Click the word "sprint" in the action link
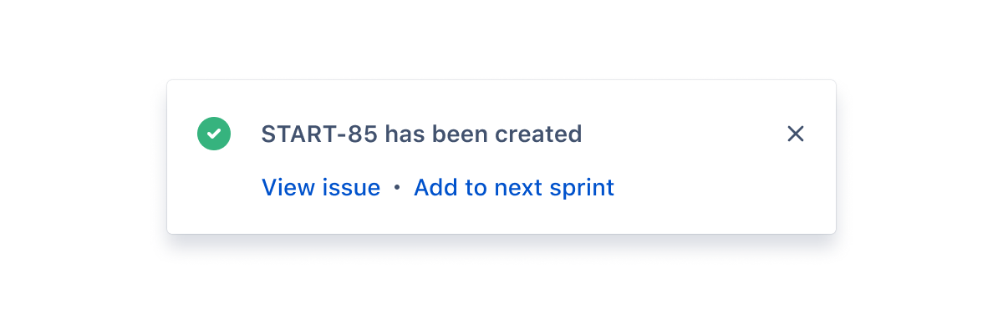The width and height of the screenshot is (1003, 314). click(583, 189)
